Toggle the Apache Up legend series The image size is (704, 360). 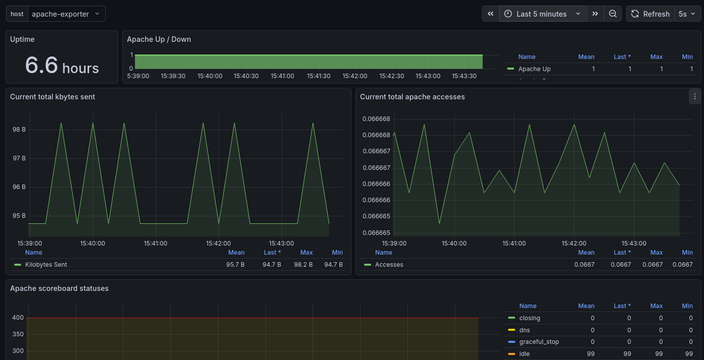coord(534,69)
